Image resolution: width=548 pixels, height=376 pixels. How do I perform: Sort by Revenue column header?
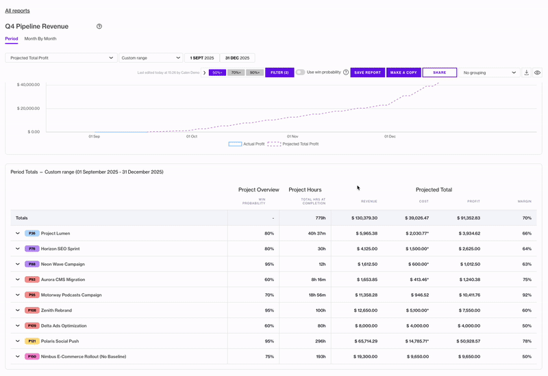point(369,202)
